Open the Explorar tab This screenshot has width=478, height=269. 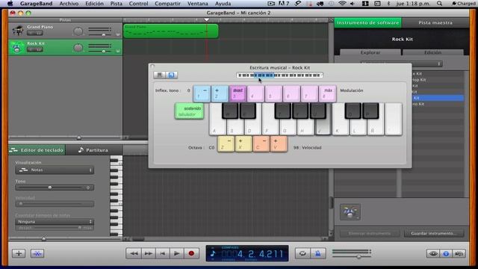(370, 52)
